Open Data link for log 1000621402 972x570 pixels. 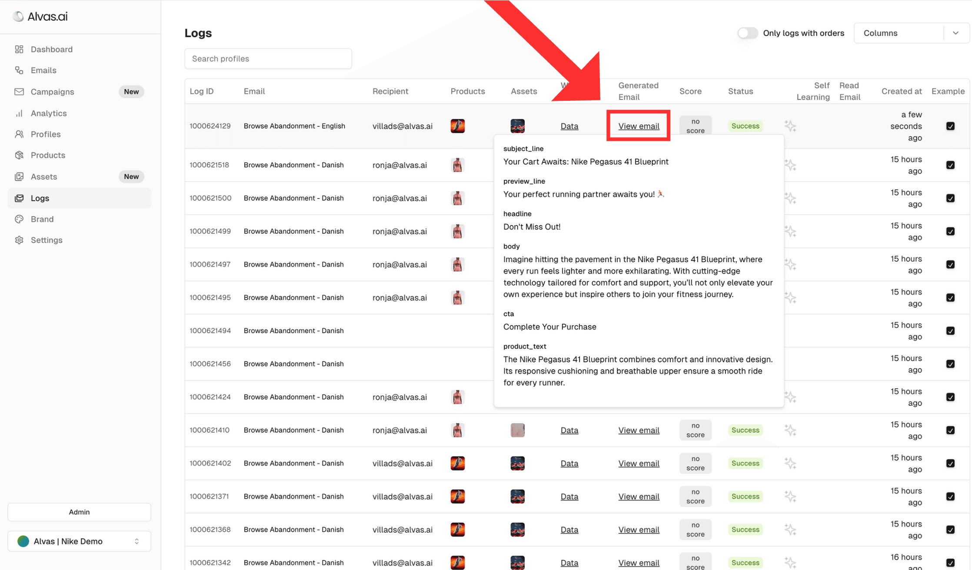coord(569,463)
